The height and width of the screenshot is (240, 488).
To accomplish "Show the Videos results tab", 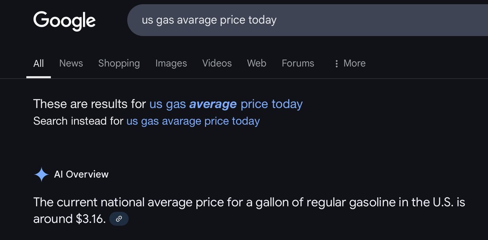I will (x=217, y=63).
